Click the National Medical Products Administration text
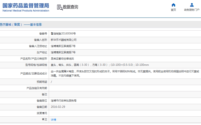Screen dimensions: 201x125 (x=26, y=10)
